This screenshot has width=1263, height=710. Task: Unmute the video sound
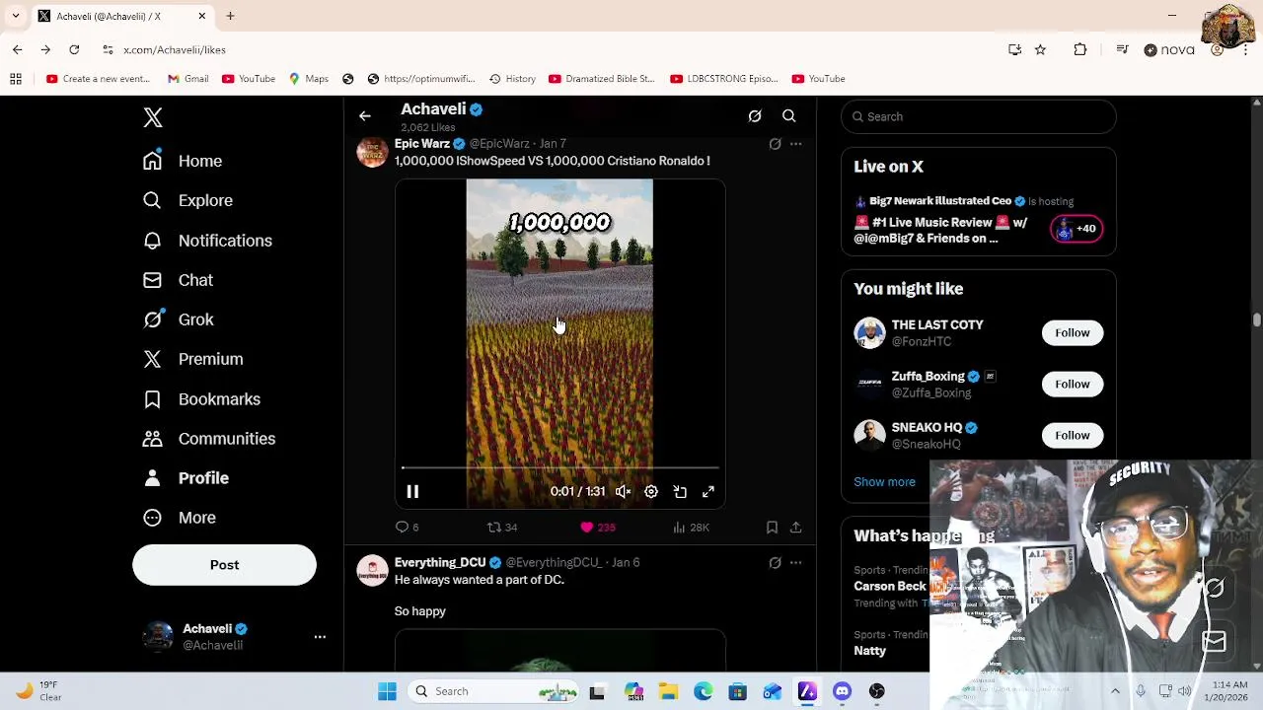tap(623, 491)
